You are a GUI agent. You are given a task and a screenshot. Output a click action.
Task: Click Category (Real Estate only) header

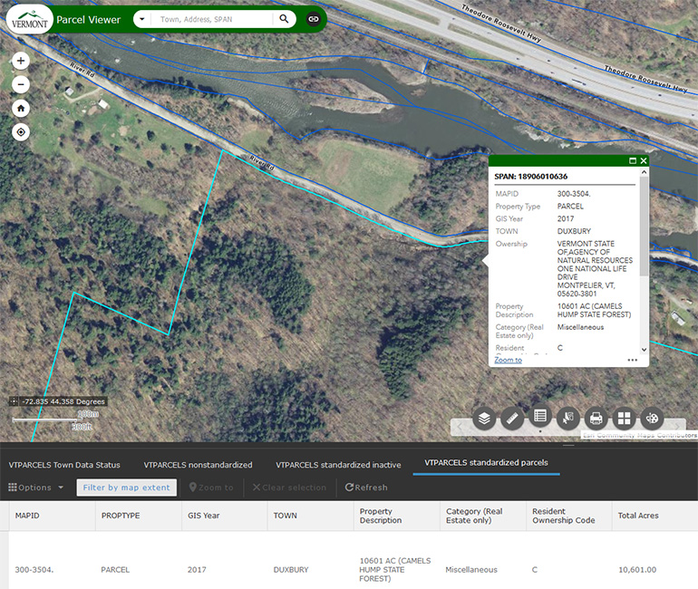pyautogui.click(x=483, y=516)
